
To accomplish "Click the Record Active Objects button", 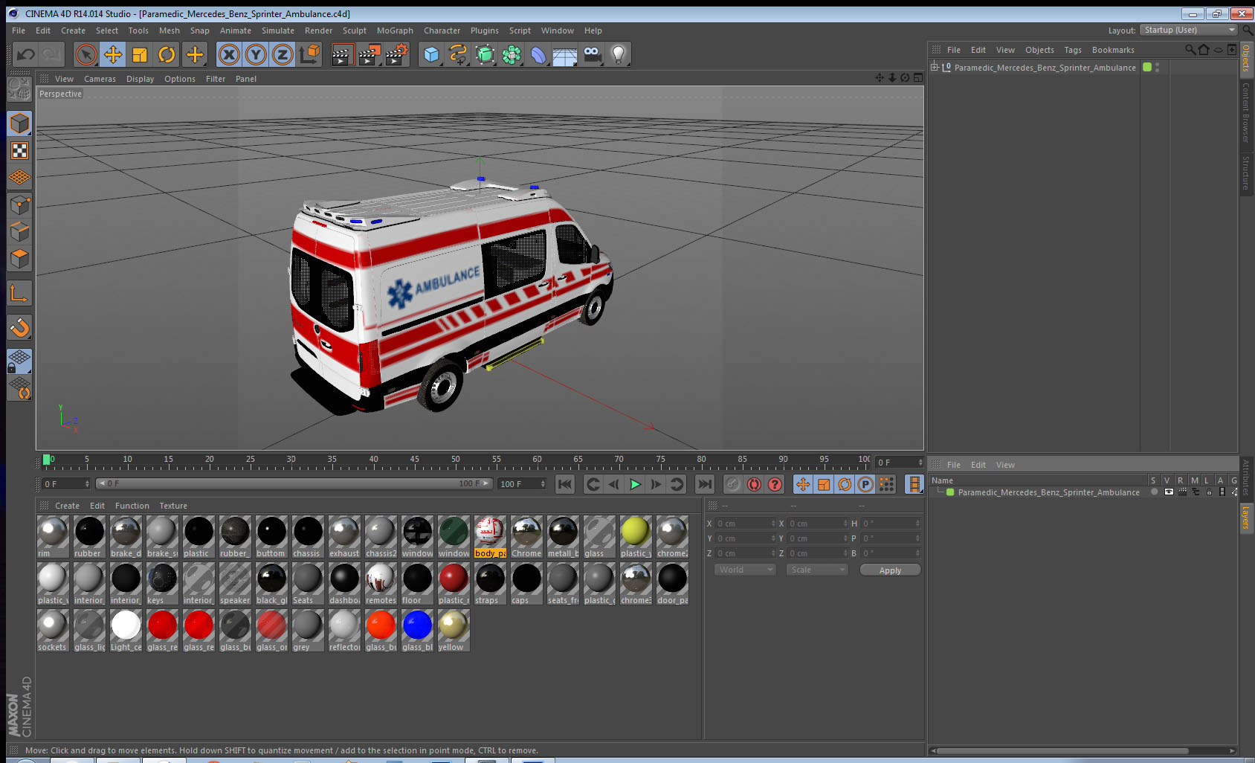I will tap(733, 484).
